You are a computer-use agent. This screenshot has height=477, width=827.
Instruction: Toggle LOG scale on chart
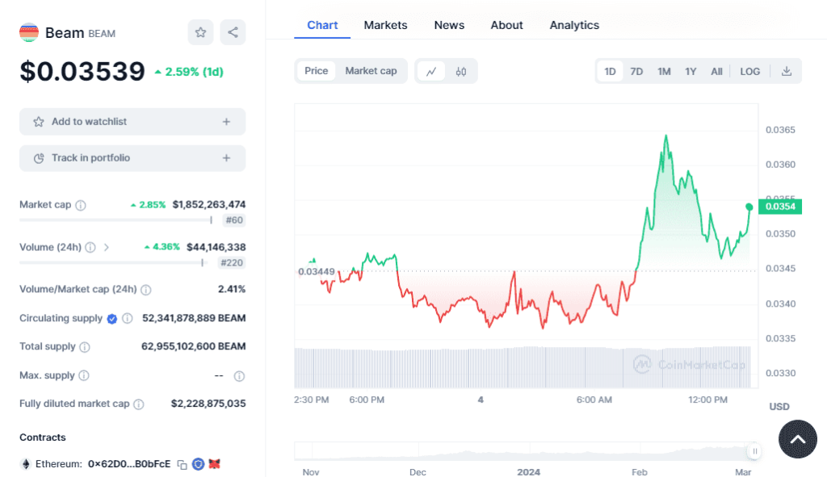click(x=749, y=71)
